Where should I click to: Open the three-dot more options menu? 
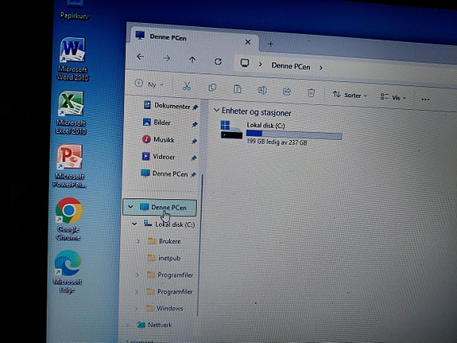point(425,99)
